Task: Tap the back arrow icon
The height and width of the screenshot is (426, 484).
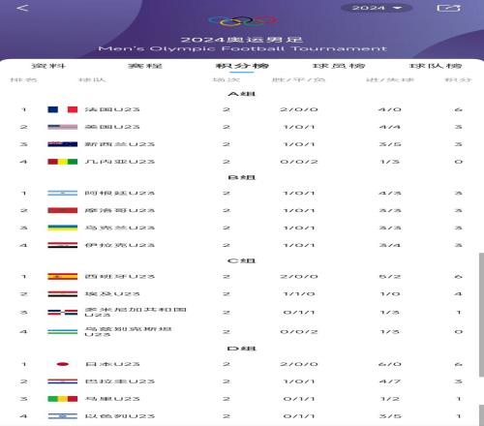Action: 23,8
